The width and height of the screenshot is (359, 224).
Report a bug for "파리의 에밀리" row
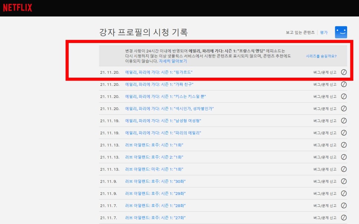point(325,133)
